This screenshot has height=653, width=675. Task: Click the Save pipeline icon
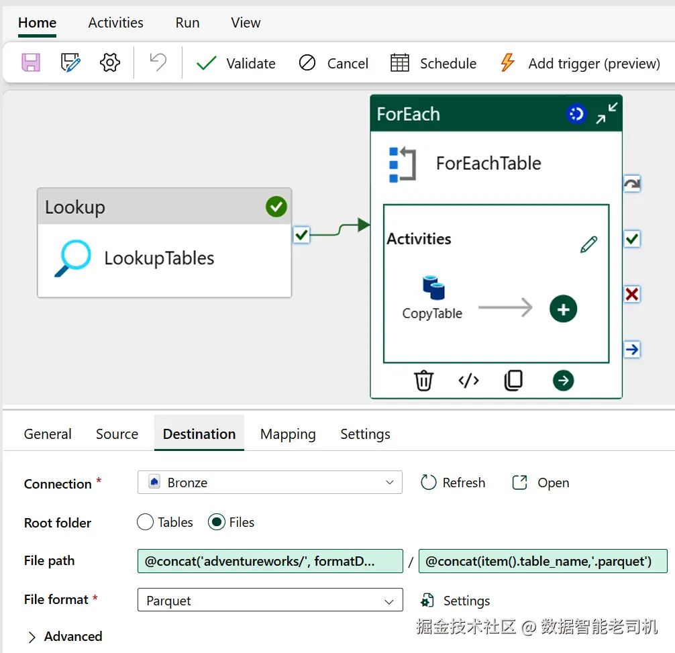pyautogui.click(x=31, y=63)
